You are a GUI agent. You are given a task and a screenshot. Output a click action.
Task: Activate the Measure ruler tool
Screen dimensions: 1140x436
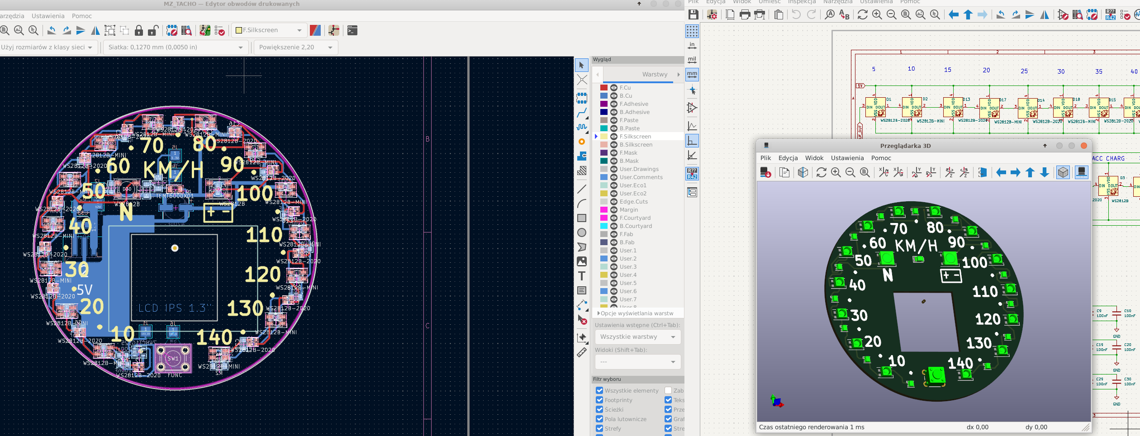582,352
